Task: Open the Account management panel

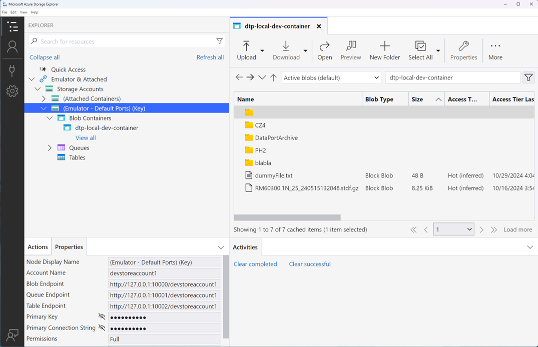Action: click(x=13, y=46)
